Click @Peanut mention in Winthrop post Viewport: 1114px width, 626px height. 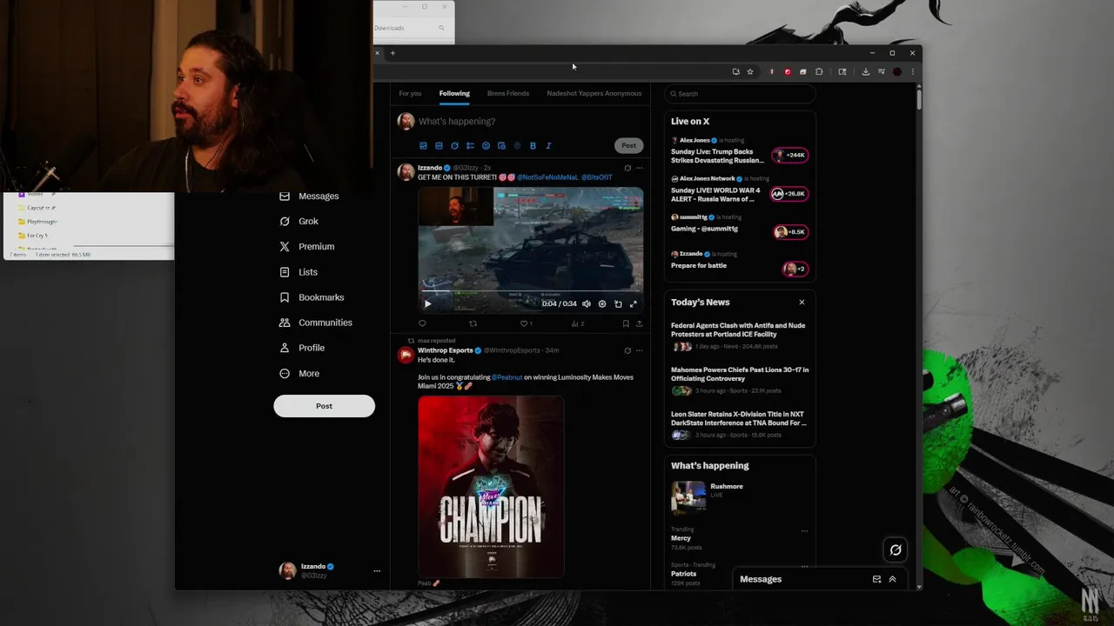coord(507,377)
